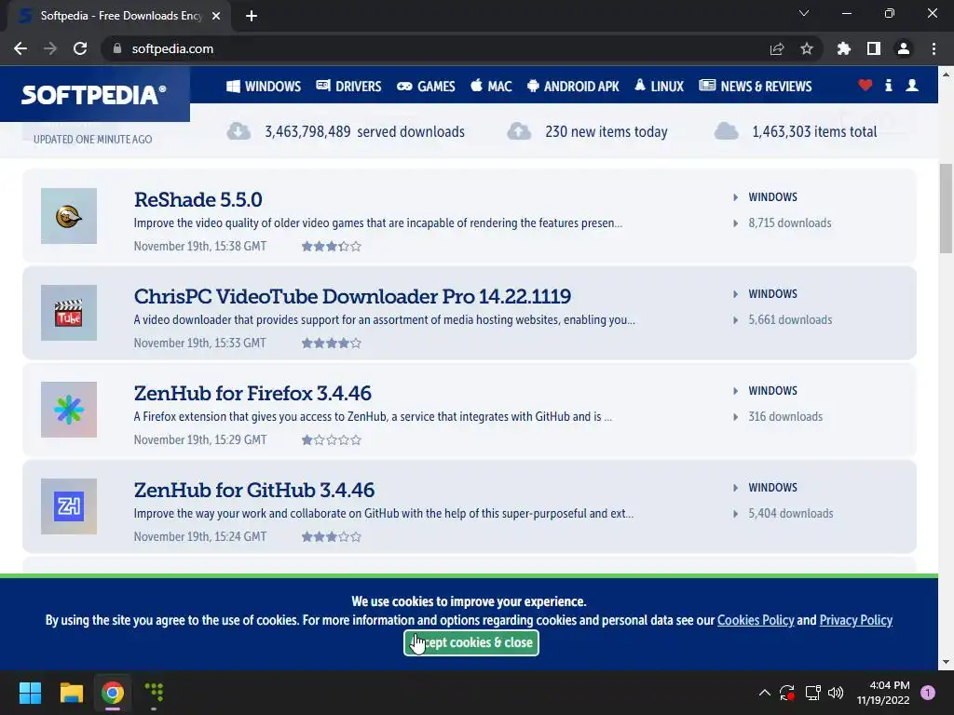Image resolution: width=954 pixels, height=715 pixels.
Task: Open the Games category menu
Action: (426, 87)
